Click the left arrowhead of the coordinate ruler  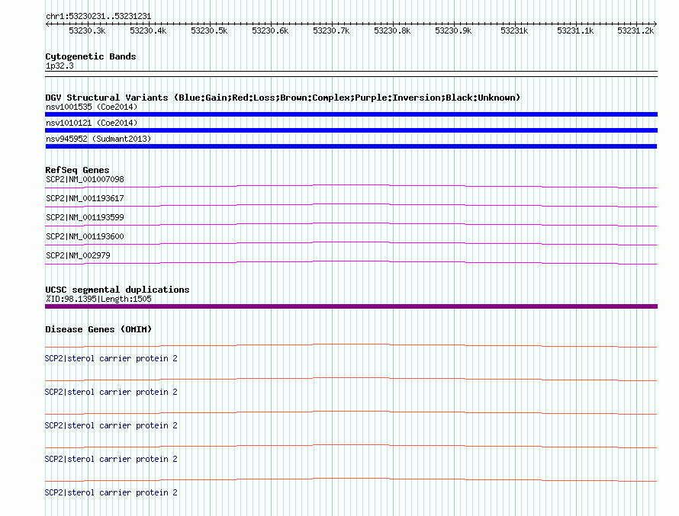coord(47,24)
